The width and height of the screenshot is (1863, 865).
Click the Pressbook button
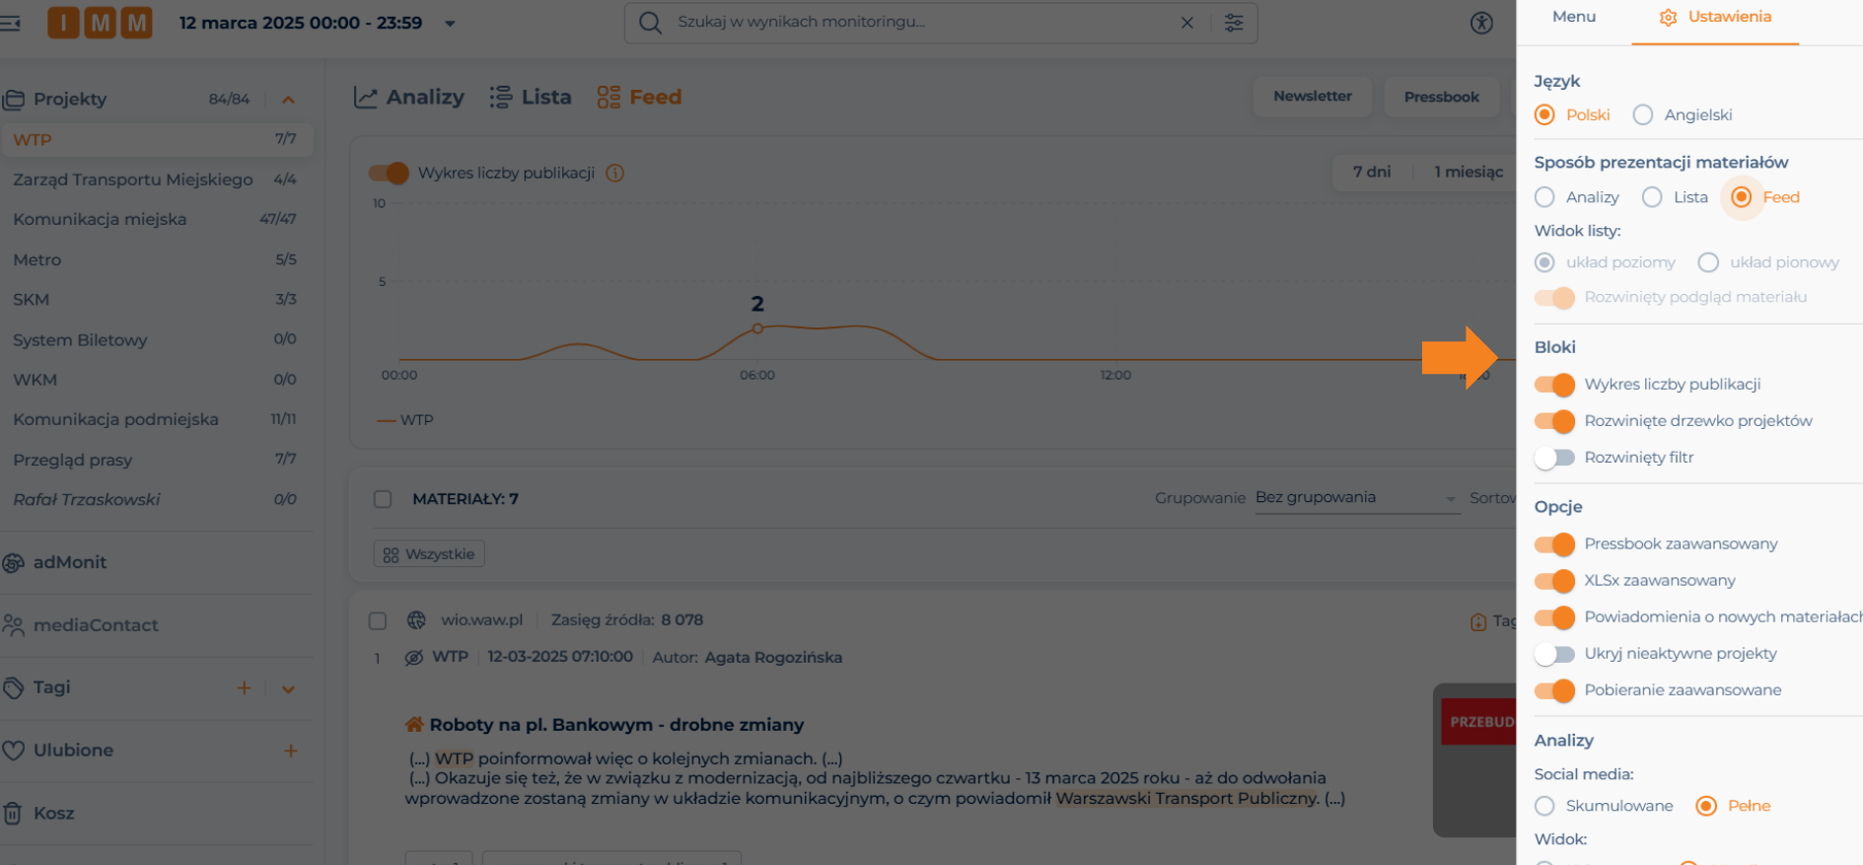1441,97
